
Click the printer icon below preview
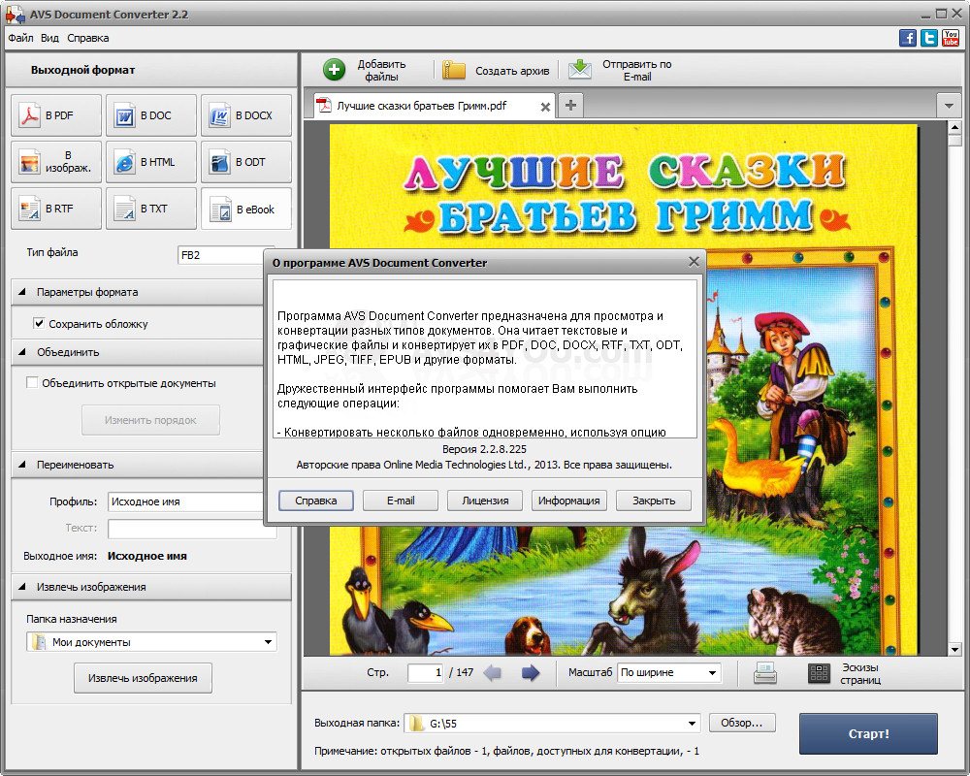765,673
